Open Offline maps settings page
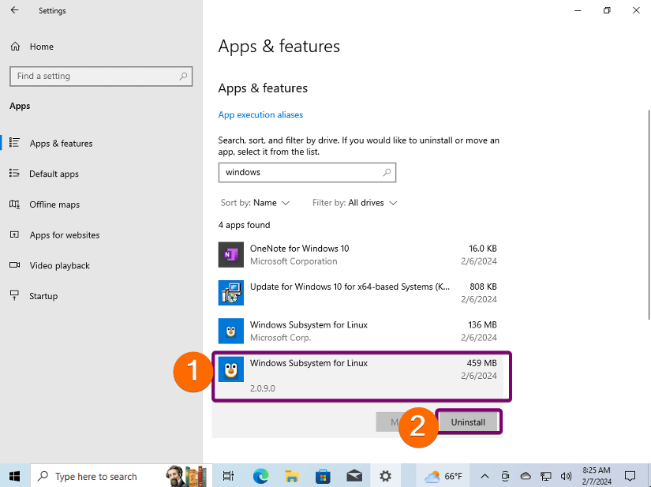Image resolution: width=651 pixels, height=487 pixels. [x=54, y=204]
